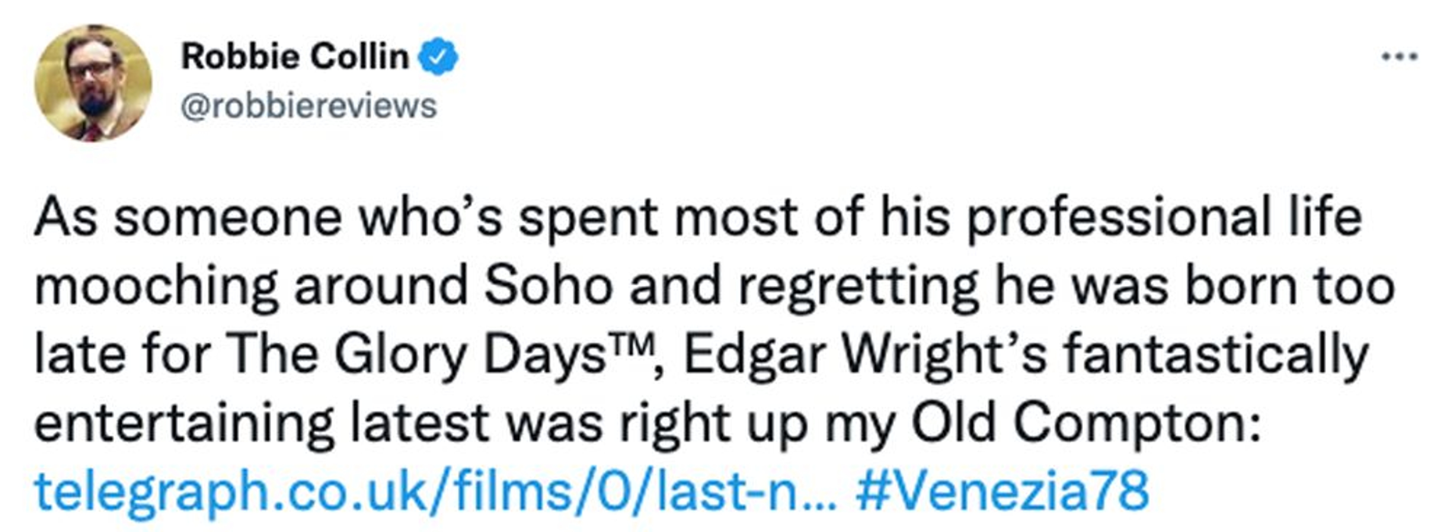Open the @robbiereviews handle link
1455x532 pixels.
click(x=308, y=106)
